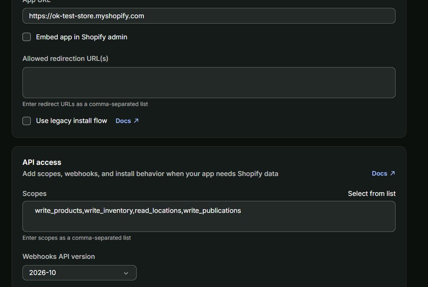Viewport: 428px width, 287px height.
Task: Click Select from list for scopes
Action: click(x=372, y=193)
